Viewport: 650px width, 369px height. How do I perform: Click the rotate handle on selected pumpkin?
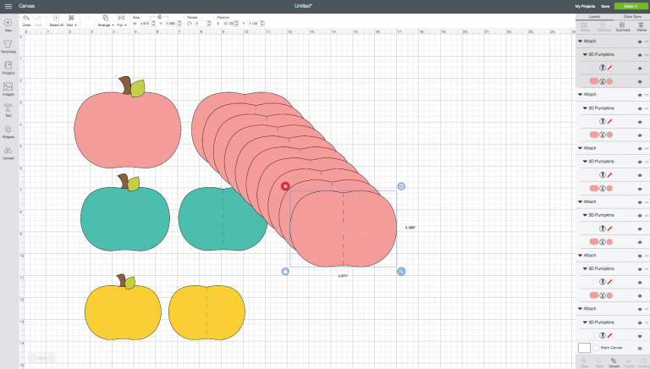pos(401,186)
